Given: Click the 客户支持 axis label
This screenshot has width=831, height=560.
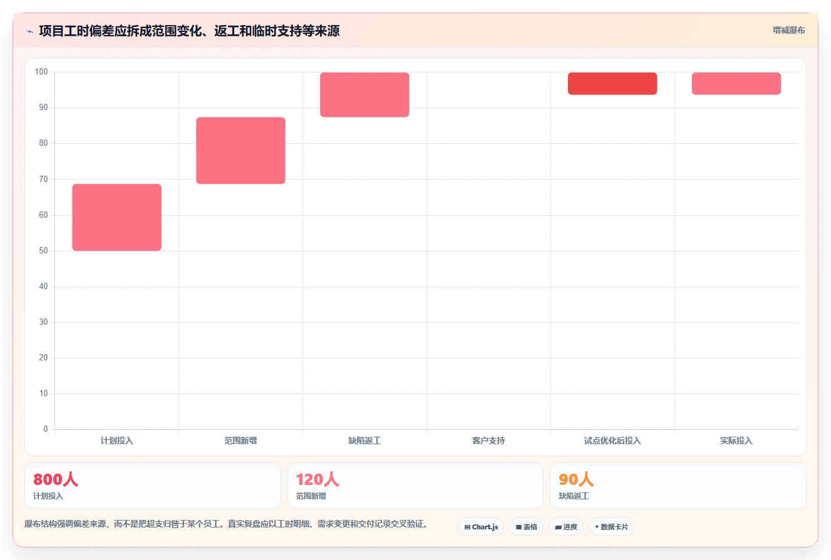Looking at the screenshot, I should tap(488, 440).
